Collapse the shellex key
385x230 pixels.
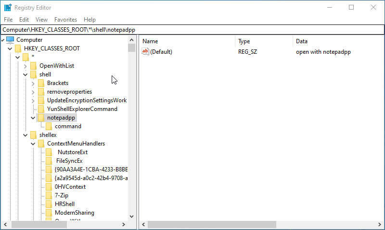point(26,135)
